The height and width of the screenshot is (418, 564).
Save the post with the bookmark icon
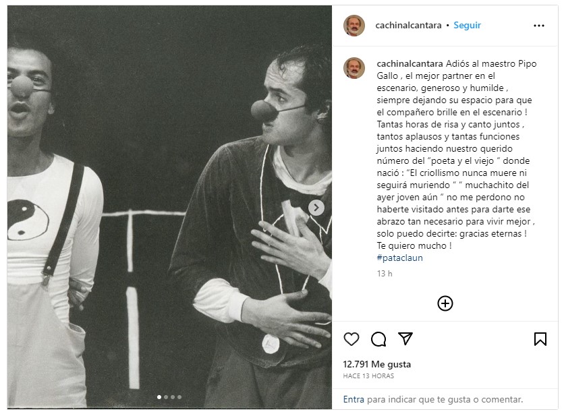coord(540,339)
